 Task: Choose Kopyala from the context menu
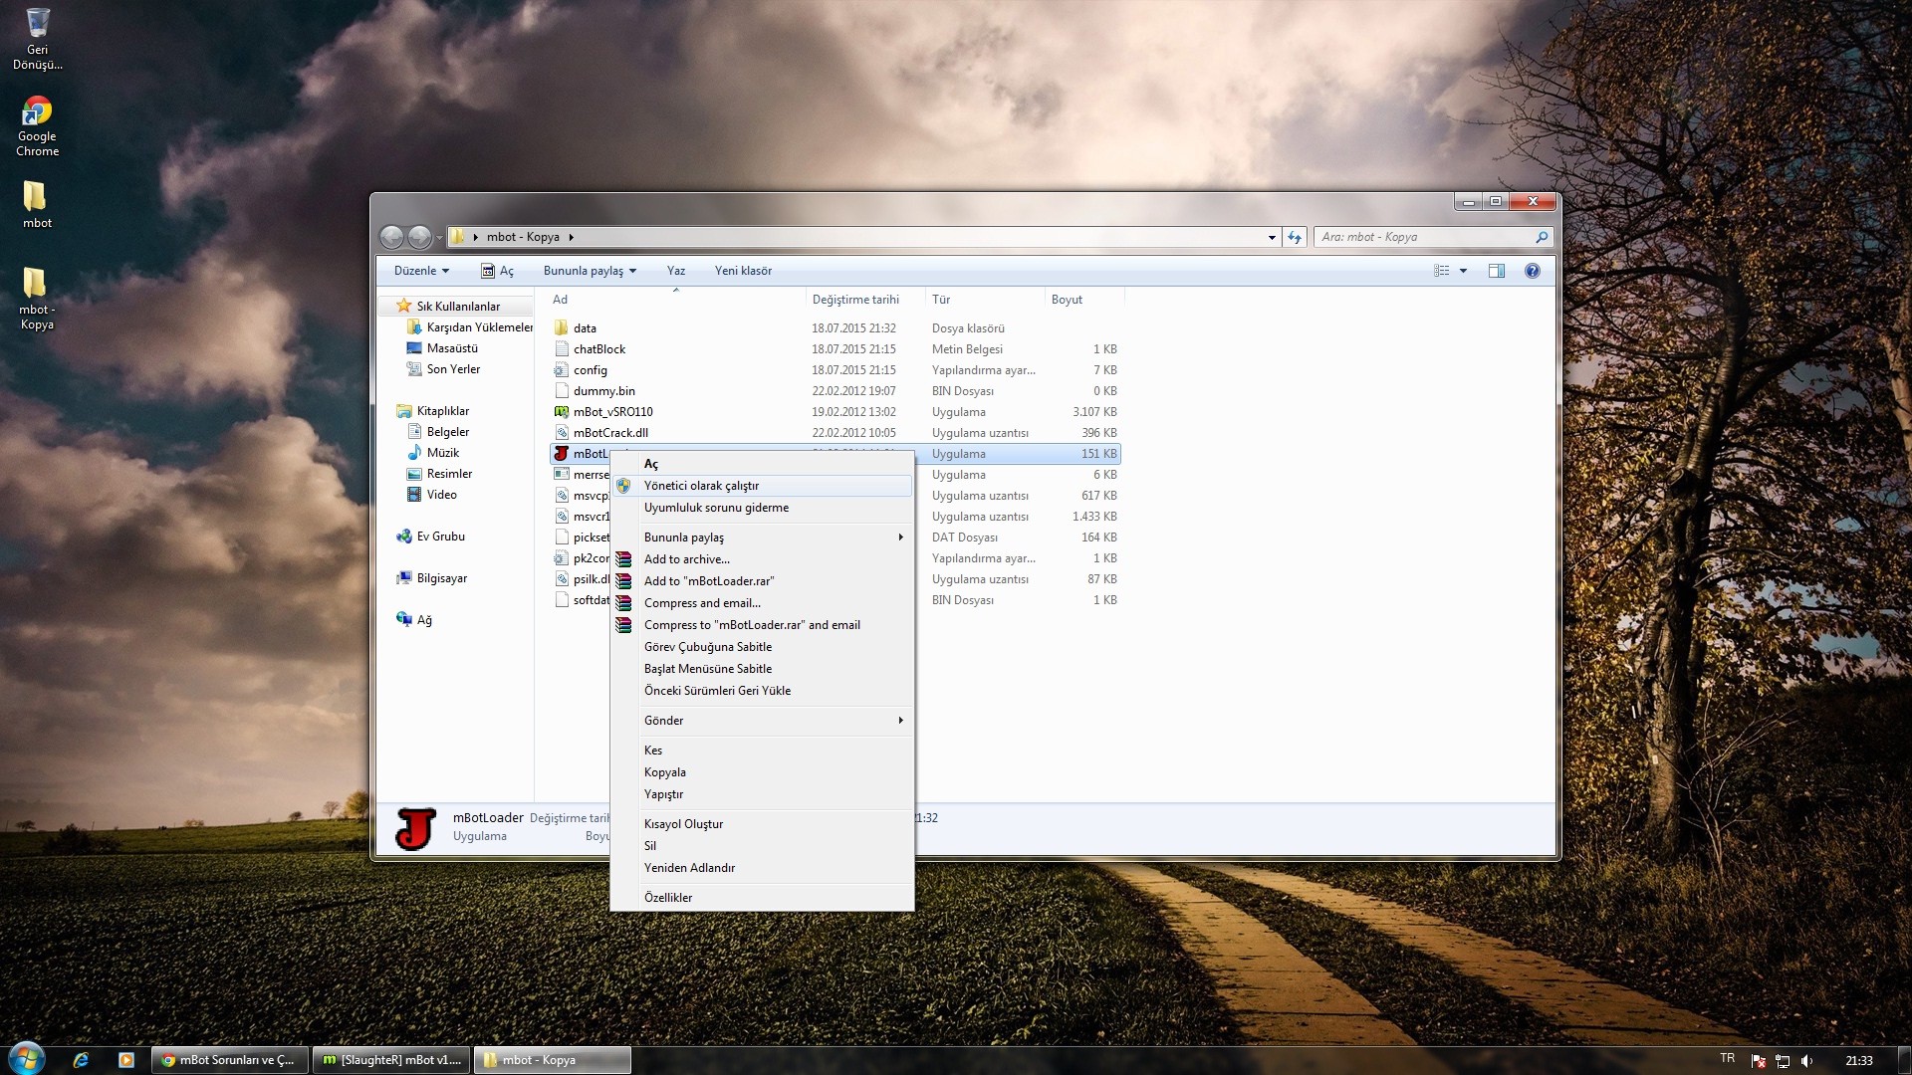763,772
